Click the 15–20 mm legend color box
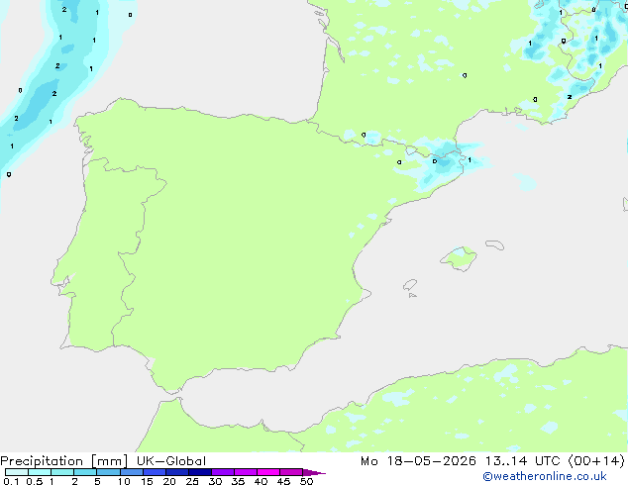628x485 pixels. [x=154, y=472]
